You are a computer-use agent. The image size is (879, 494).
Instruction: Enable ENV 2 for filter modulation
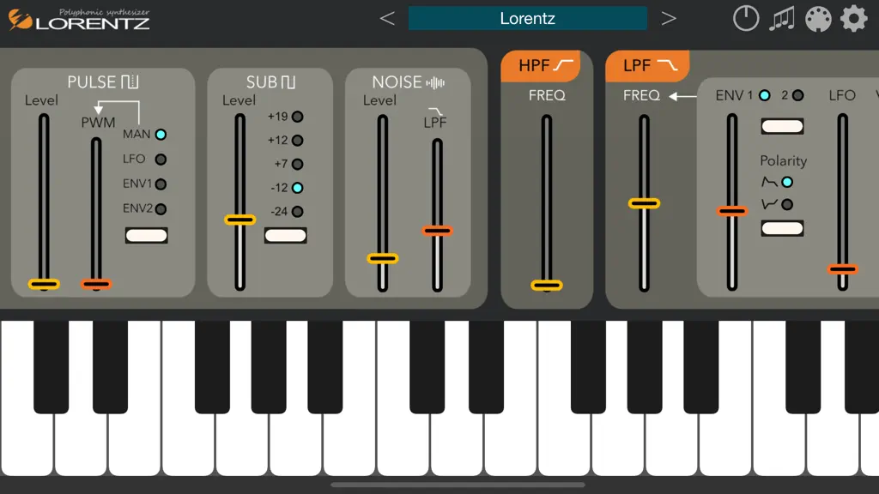point(797,95)
